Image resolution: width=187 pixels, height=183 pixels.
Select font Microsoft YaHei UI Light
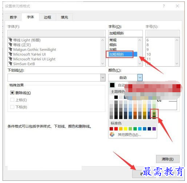point(34,59)
